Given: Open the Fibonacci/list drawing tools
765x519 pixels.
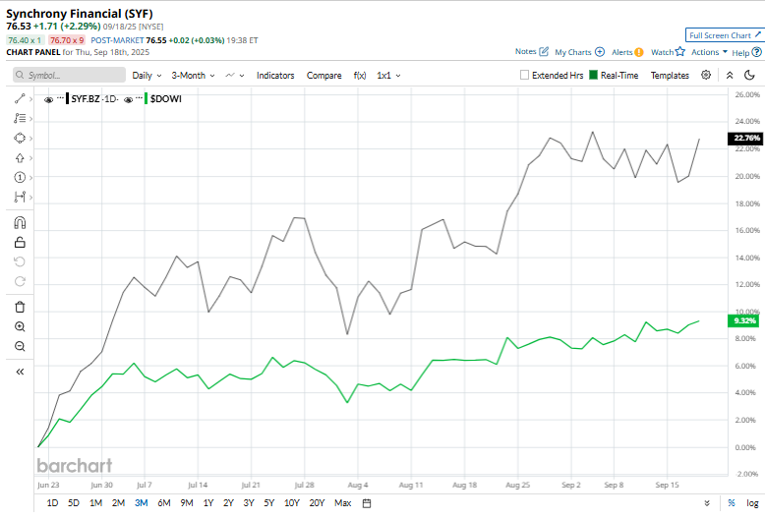Looking at the screenshot, I should (x=20, y=119).
